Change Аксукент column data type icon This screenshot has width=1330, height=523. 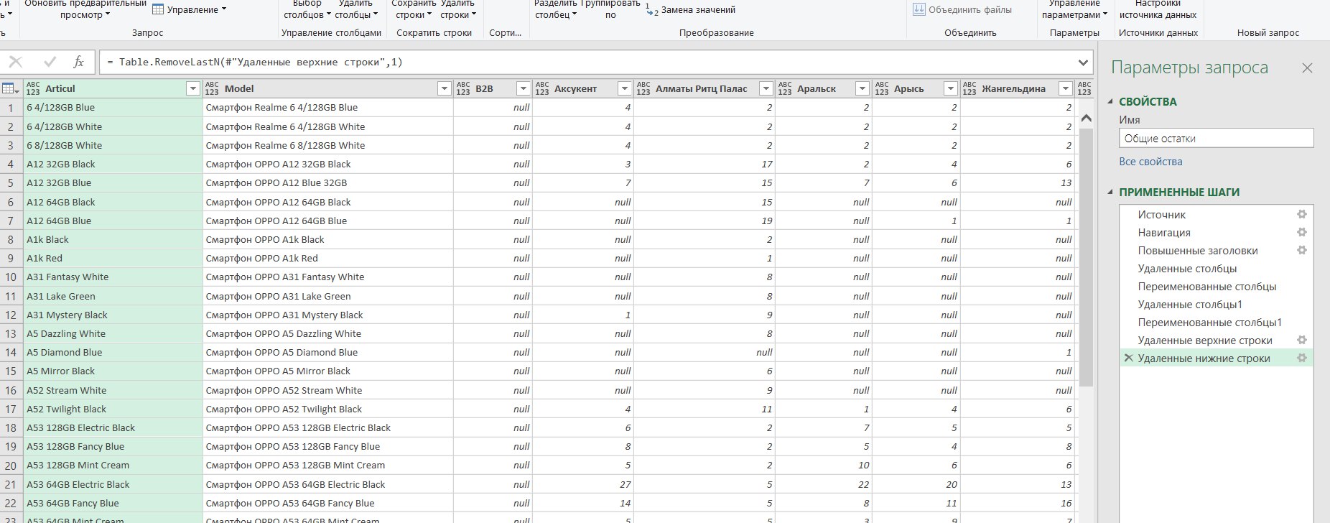point(542,88)
